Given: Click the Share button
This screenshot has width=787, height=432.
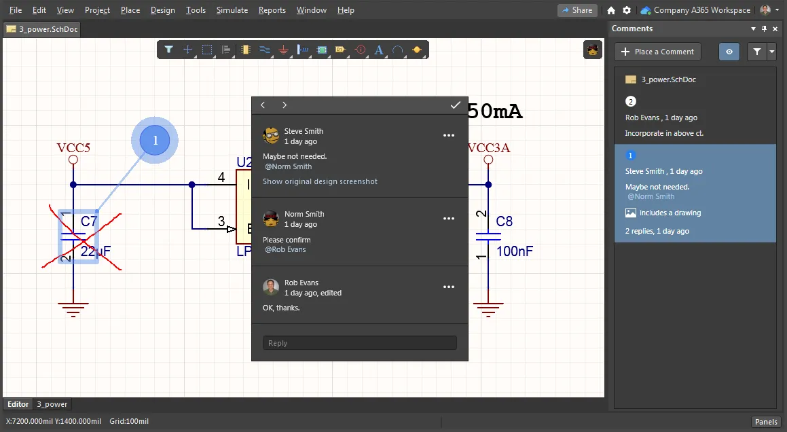Looking at the screenshot, I should pos(577,10).
